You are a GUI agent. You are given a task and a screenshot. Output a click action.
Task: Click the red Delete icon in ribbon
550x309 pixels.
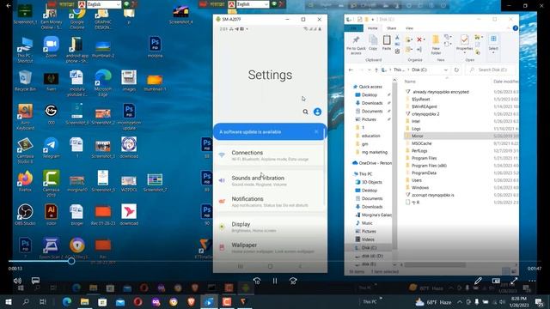click(419, 39)
